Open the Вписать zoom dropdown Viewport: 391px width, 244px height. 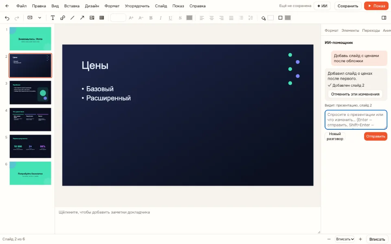tap(345, 239)
